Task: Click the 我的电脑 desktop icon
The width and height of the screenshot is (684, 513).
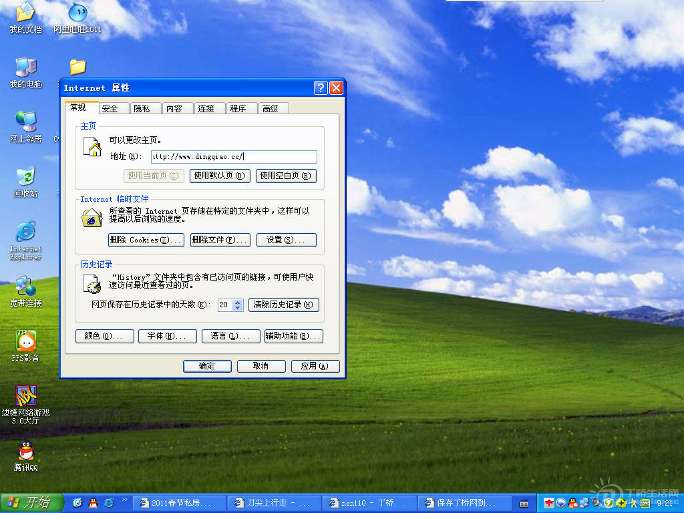Action: click(x=25, y=67)
